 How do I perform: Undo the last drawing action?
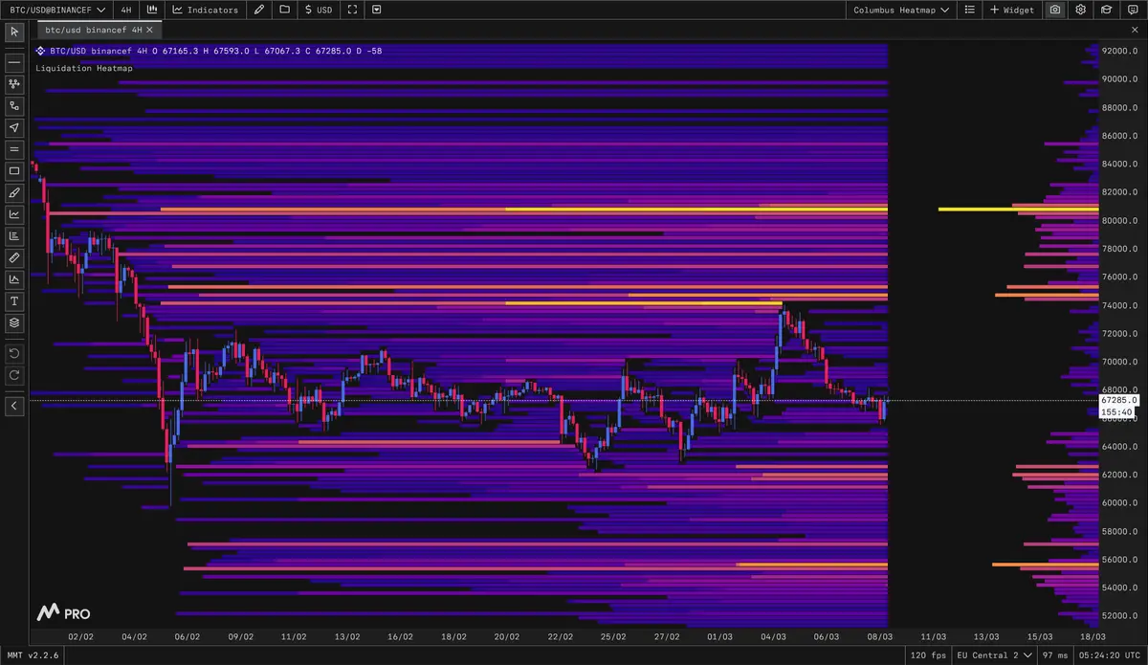pyautogui.click(x=14, y=353)
